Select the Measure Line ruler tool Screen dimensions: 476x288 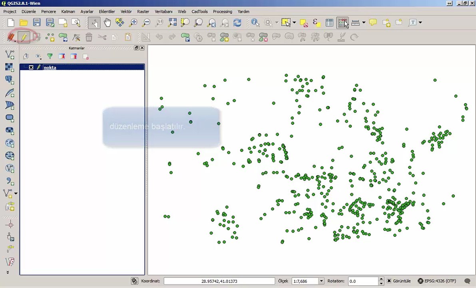pos(355,22)
